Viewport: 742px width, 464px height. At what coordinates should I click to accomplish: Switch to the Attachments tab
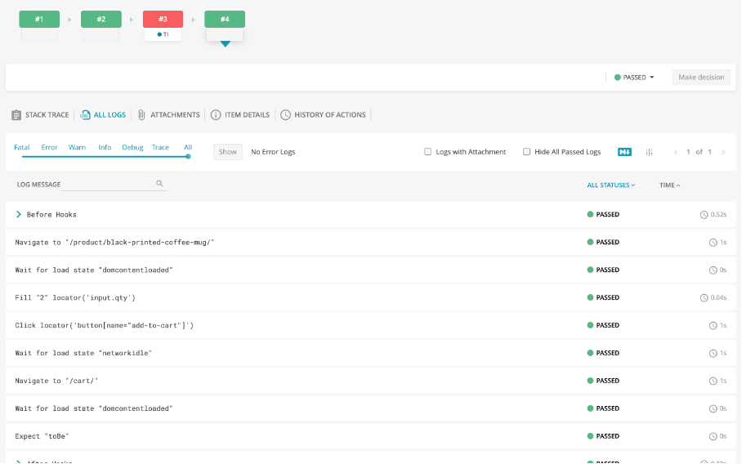click(169, 115)
